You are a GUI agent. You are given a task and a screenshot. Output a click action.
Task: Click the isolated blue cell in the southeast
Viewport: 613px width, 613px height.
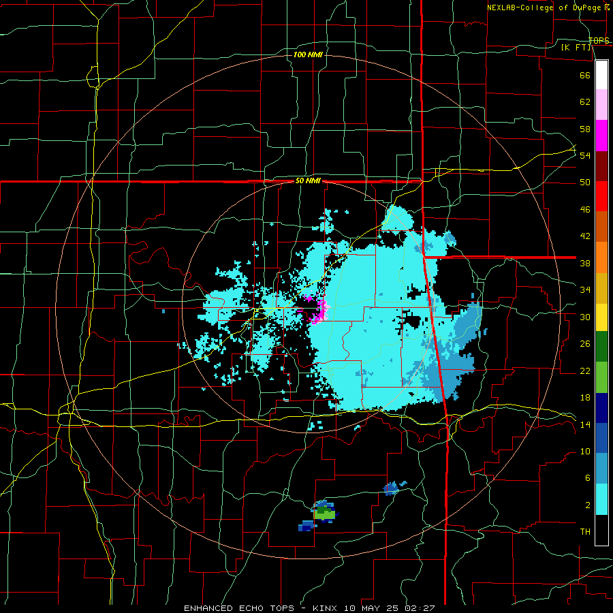(x=392, y=488)
